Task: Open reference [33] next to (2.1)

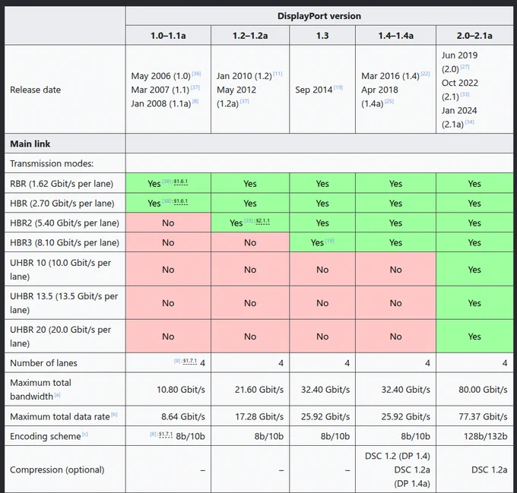Action: pos(465,94)
